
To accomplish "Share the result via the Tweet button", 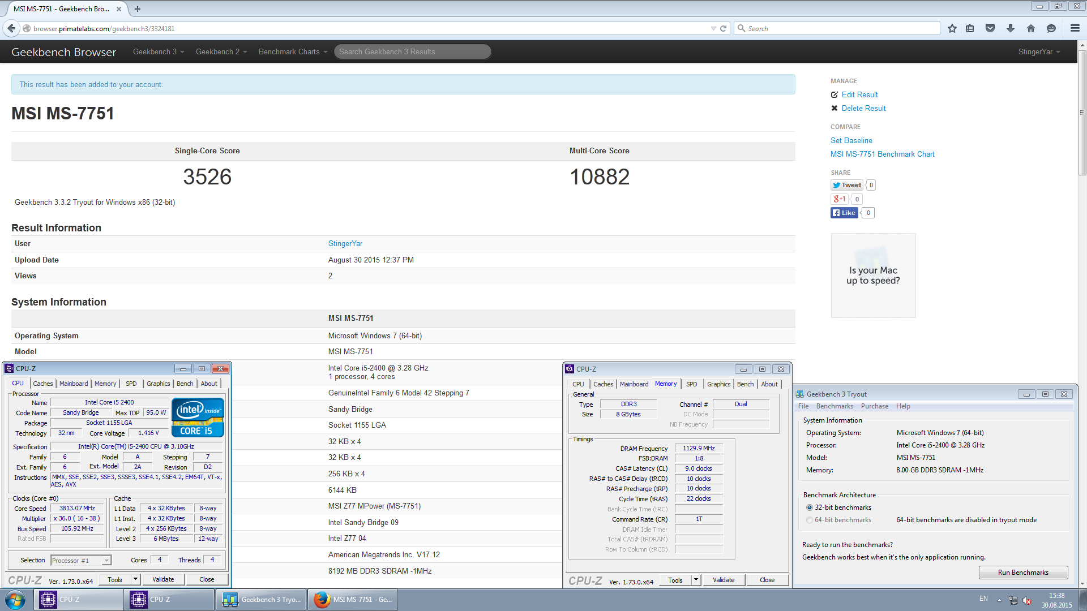I will coord(847,185).
